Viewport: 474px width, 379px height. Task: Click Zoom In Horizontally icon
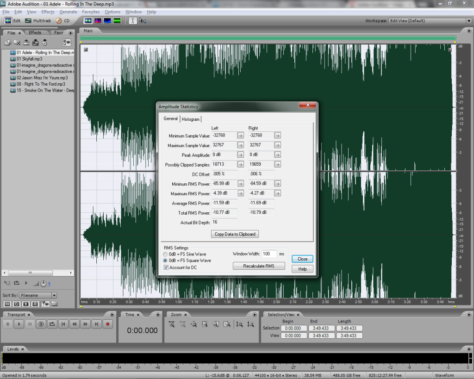(172, 324)
